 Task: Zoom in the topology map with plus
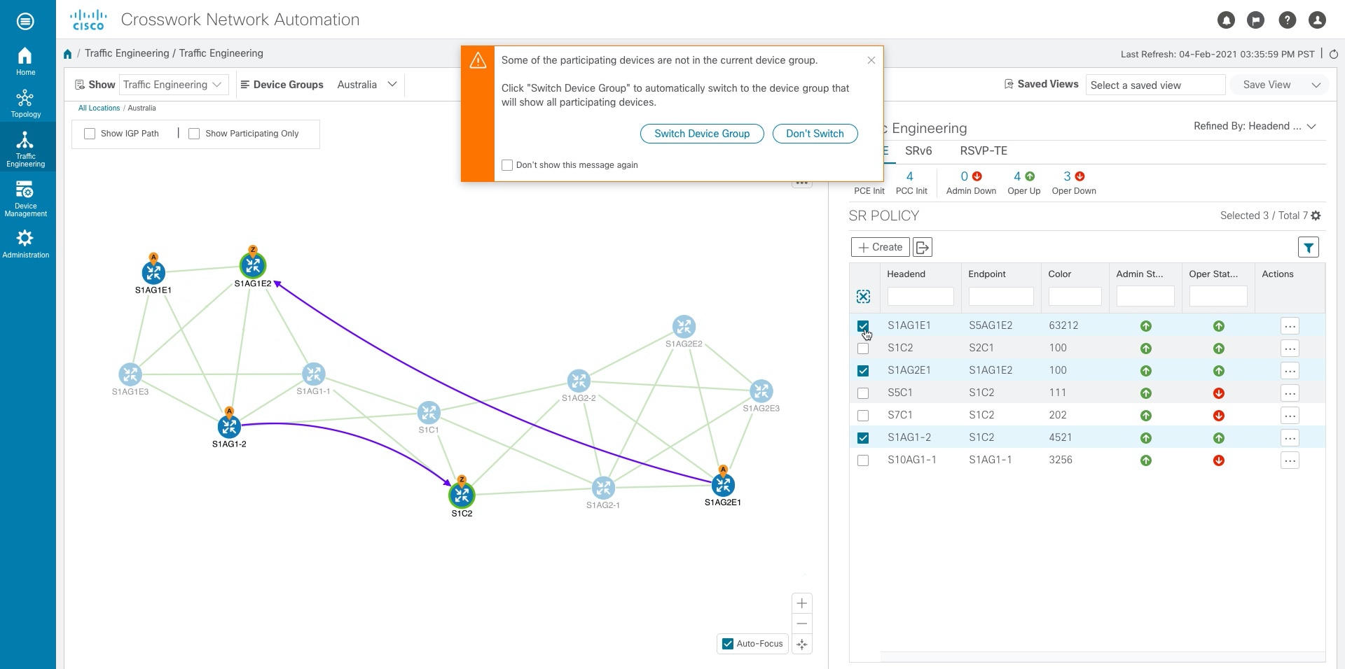pos(802,603)
